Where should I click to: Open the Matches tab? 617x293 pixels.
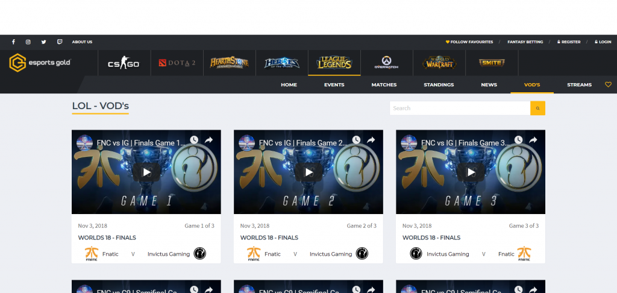tap(384, 85)
